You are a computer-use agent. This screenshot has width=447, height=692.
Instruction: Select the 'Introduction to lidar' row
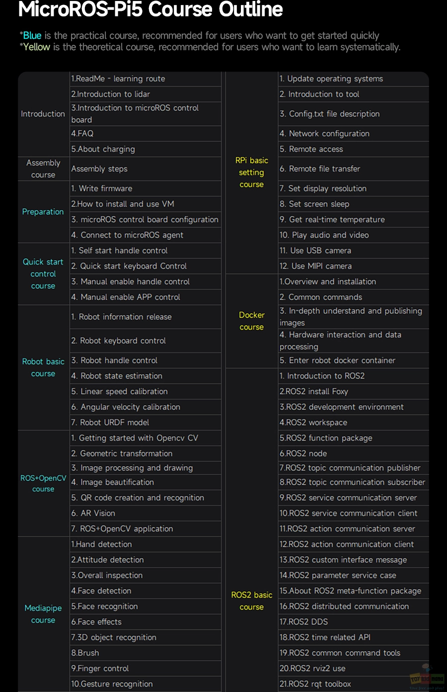(x=146, y=94)
